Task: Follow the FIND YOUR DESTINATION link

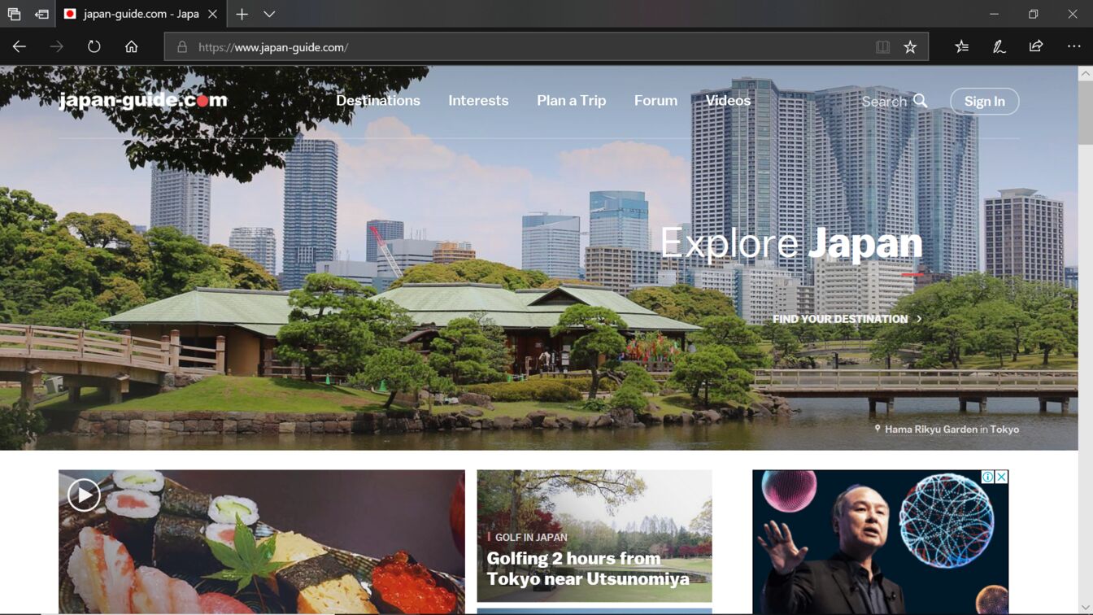Action: (847, 319)
